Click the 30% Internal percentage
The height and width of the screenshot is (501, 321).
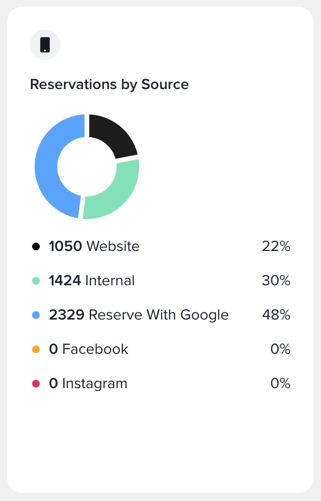[276, 281]
